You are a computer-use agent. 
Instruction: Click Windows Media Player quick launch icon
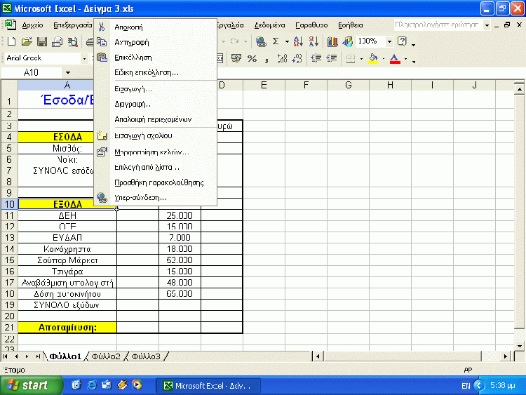pyautogui.click(x=137, y=384)
